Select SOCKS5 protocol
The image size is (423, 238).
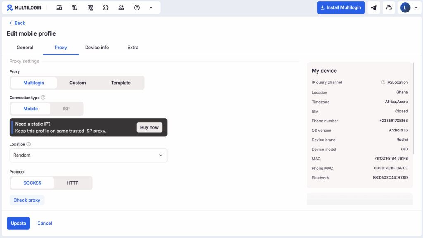32,183
